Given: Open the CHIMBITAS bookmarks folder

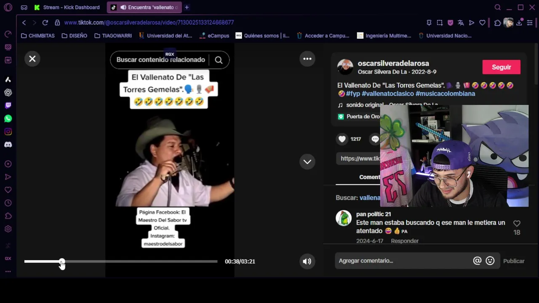Looking at the screenshot, I should [x=38, y=36].
